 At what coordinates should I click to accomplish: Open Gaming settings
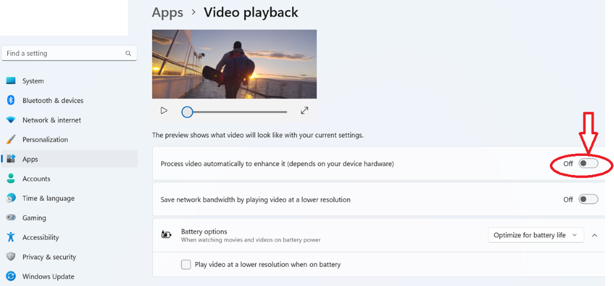70,218
